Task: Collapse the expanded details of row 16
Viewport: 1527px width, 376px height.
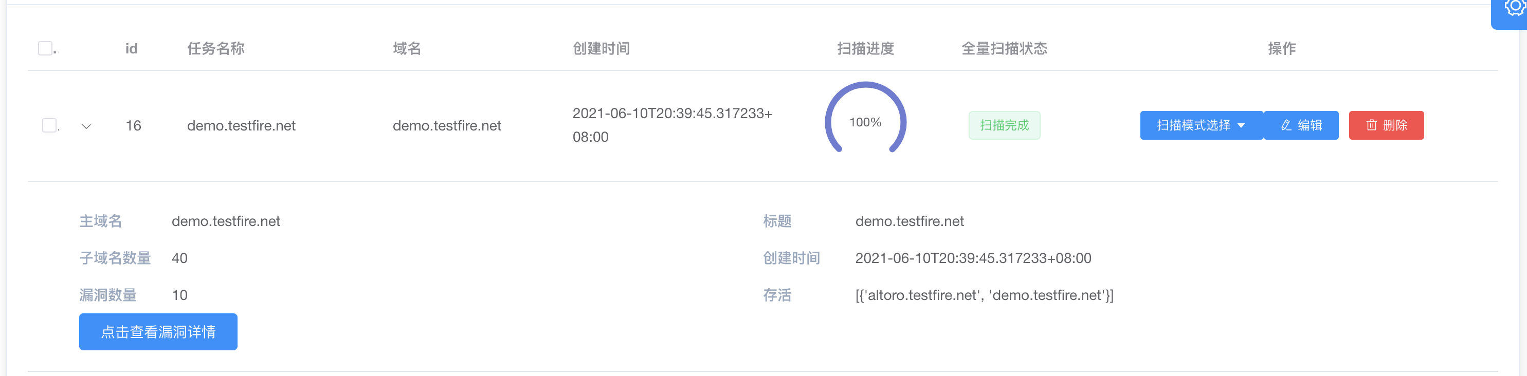Action: pyautogui.click(x=86, y=126)
